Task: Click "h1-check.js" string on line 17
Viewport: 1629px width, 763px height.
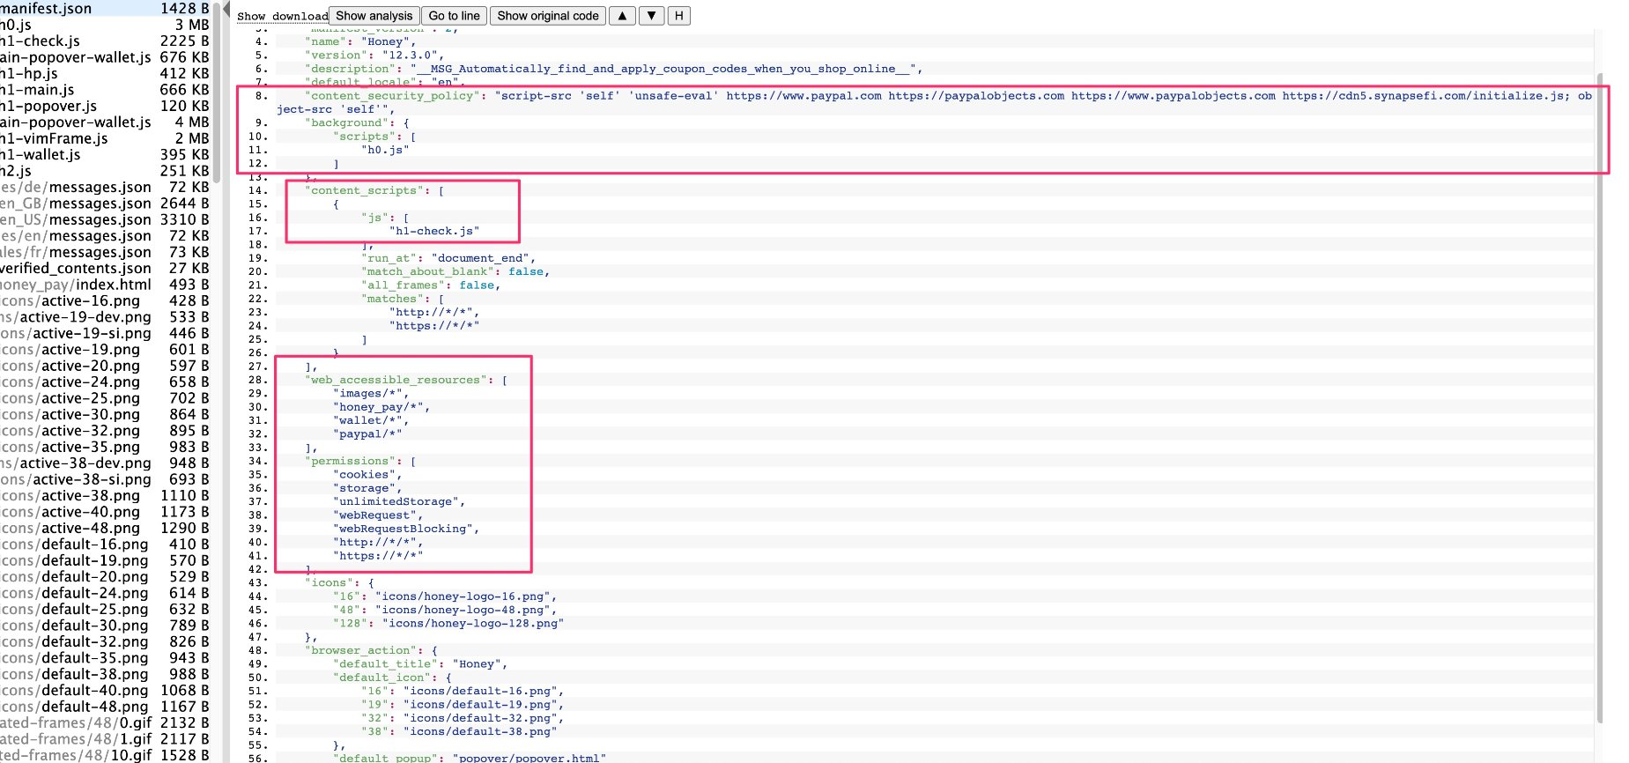Action: tap(434, 231)
